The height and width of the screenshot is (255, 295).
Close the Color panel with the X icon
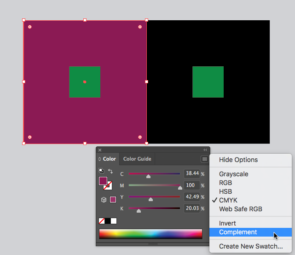[x=100, y=150]
